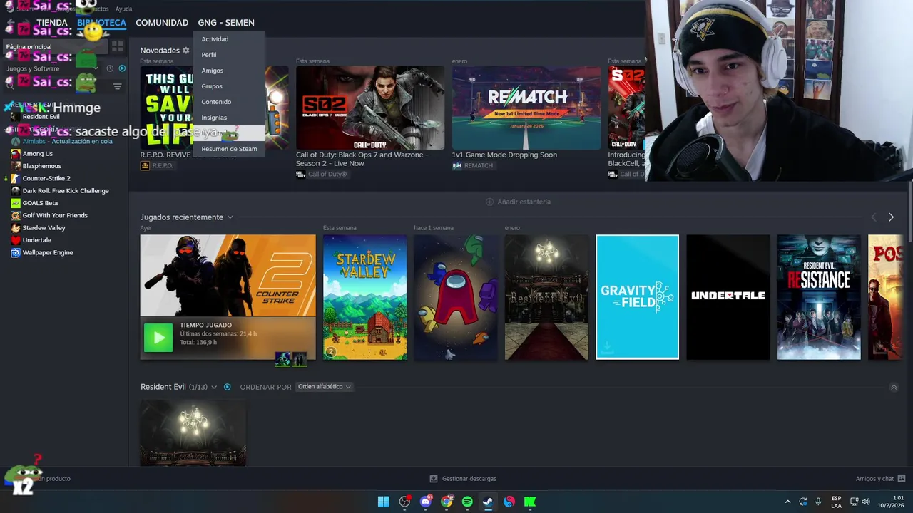This screenshot has height=513, width=913.
Task: Choose Amigos in profile menu
Action: [228, 71]
